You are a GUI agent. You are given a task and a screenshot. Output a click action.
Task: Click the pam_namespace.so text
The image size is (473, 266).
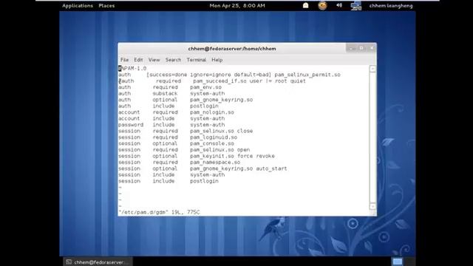[x=215, y=163]
